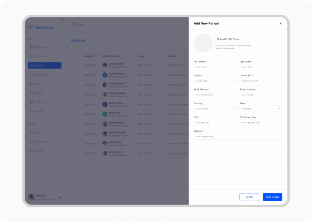Tick the checkbox for Robert Fox's row
Screen dimensions: 312x222
point(77,114)
